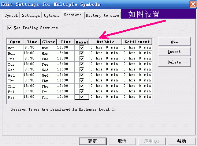This screenshot has width=197, height=146.
Task: Select Open day Thu in 9:30 row
Action: tap(15, 81)
